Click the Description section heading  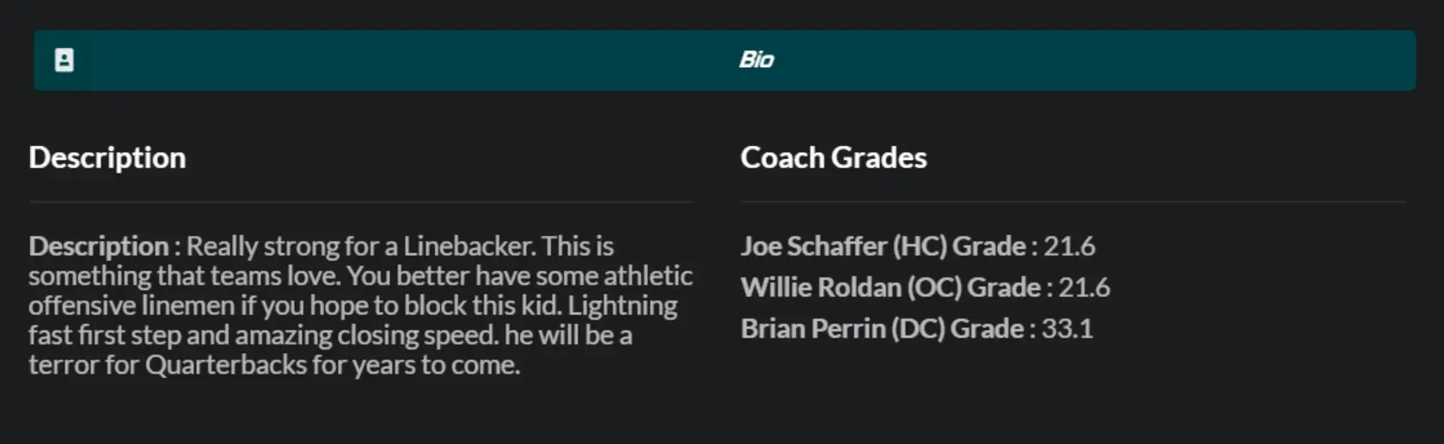click(107, 158)
